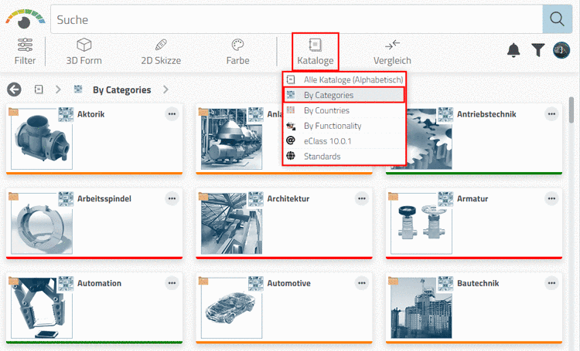Viewport: 580px width, 351px height.
Task: Expand chevron after catalog root breadcrumb
Action: point(58,89)
